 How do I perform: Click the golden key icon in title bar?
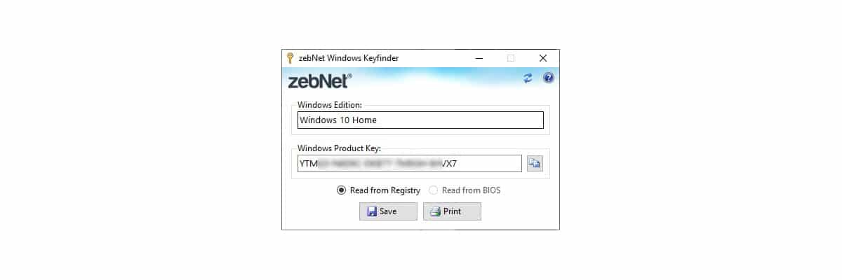tap(290, 58)
